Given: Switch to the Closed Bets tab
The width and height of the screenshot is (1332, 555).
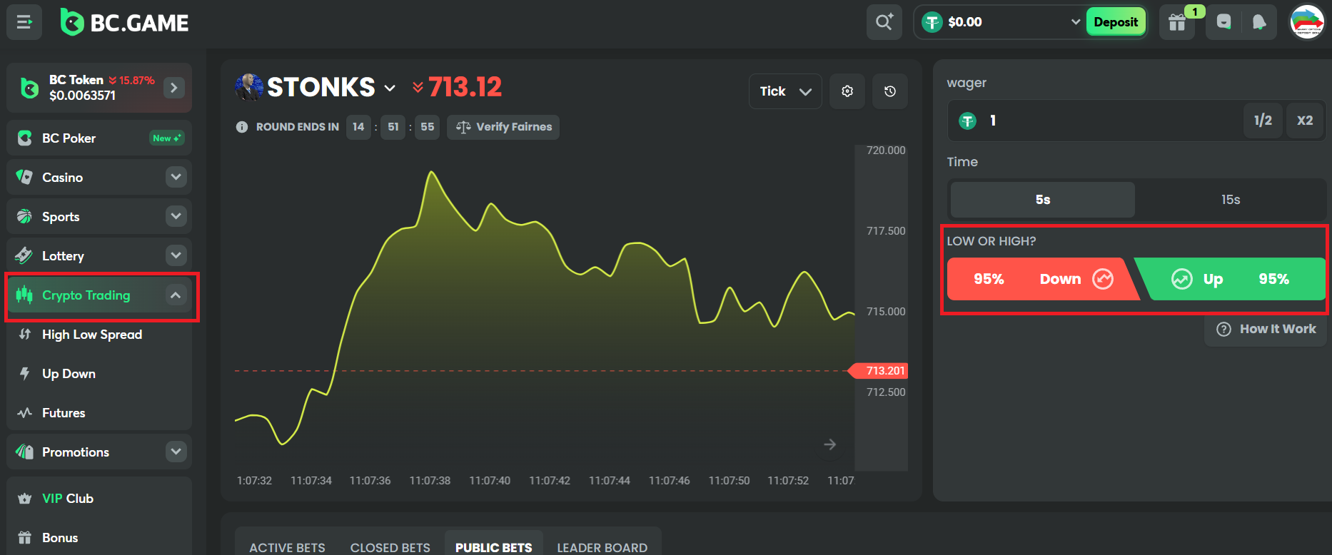Looking at the screenshot, I should [x=390, y=547].
